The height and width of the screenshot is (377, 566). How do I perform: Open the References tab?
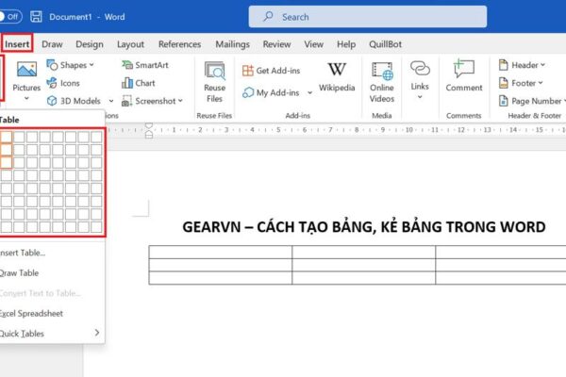click(x=180, y=44)
